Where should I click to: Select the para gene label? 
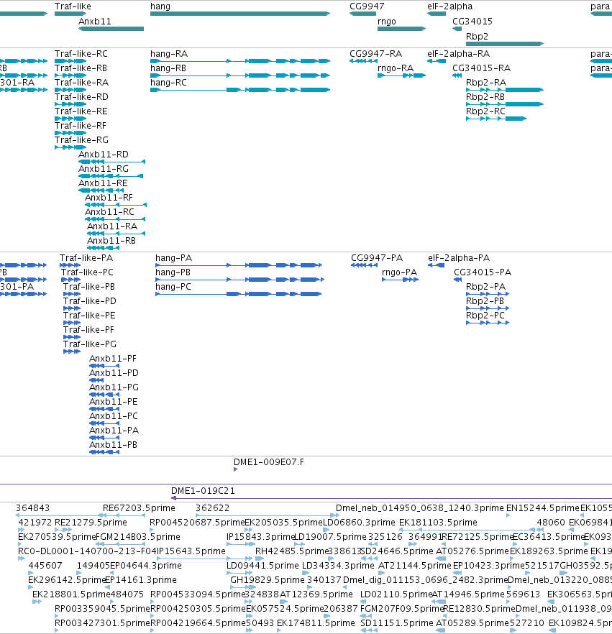coord(600,6)
